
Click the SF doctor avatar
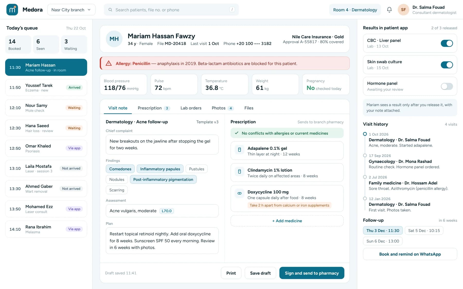403,10
